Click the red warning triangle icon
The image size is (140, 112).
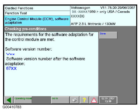click(x=94, y=100)
